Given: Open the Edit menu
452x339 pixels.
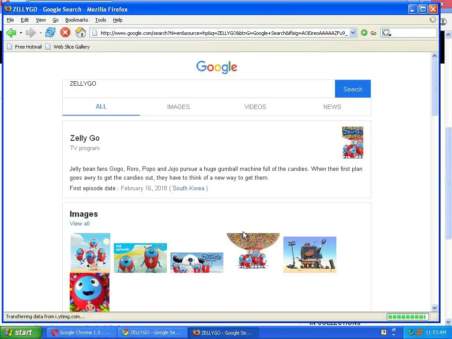Looking at the screenshot, I should coord(25,20).
